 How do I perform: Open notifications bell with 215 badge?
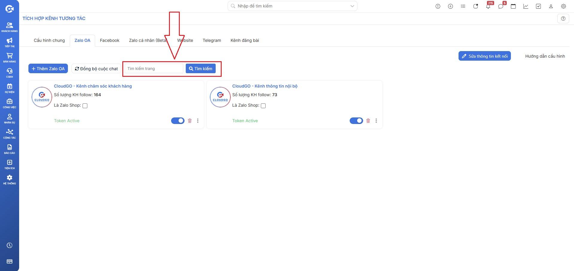(x=488, y=6)
